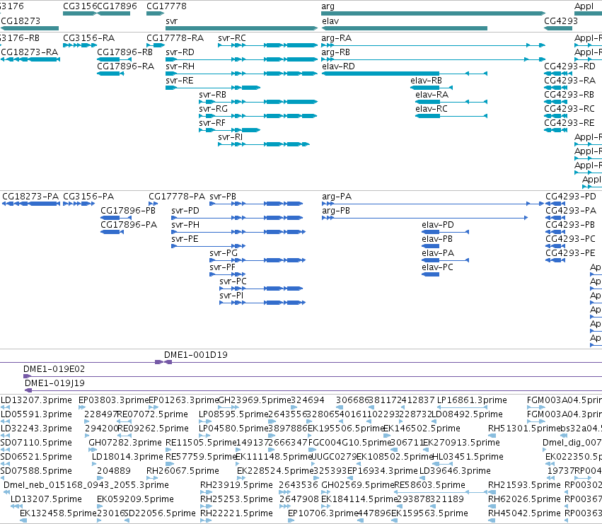
Task: Select the CG3156-PA protein label
Action: [x=88, y=197]
